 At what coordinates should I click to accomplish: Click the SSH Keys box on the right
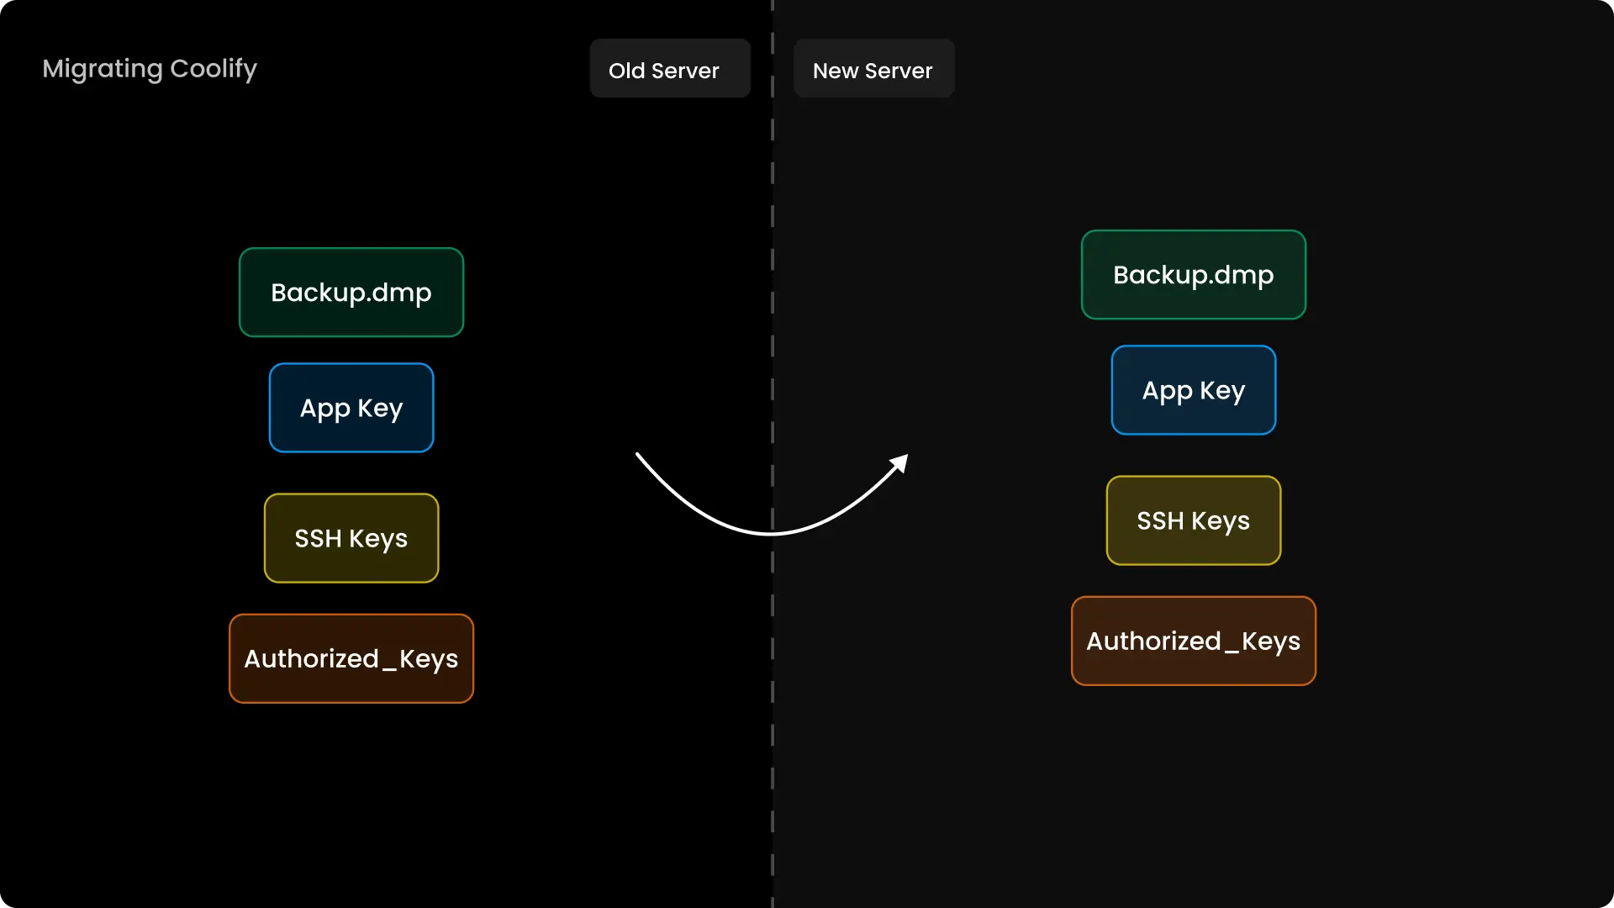[1193, 520]
